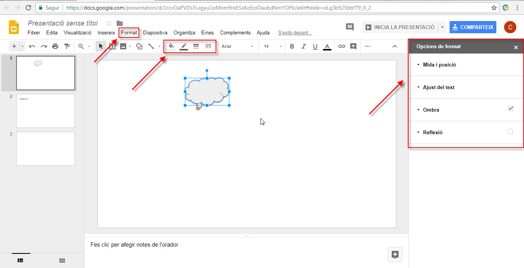Screen dimensions: 524x268
Task: Select slide 1 thumbnail
Action: point(46,73)
